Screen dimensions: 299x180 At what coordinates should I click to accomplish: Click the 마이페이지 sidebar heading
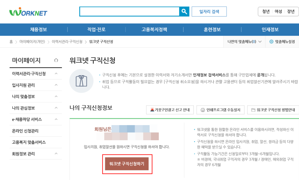coord(26,60)
